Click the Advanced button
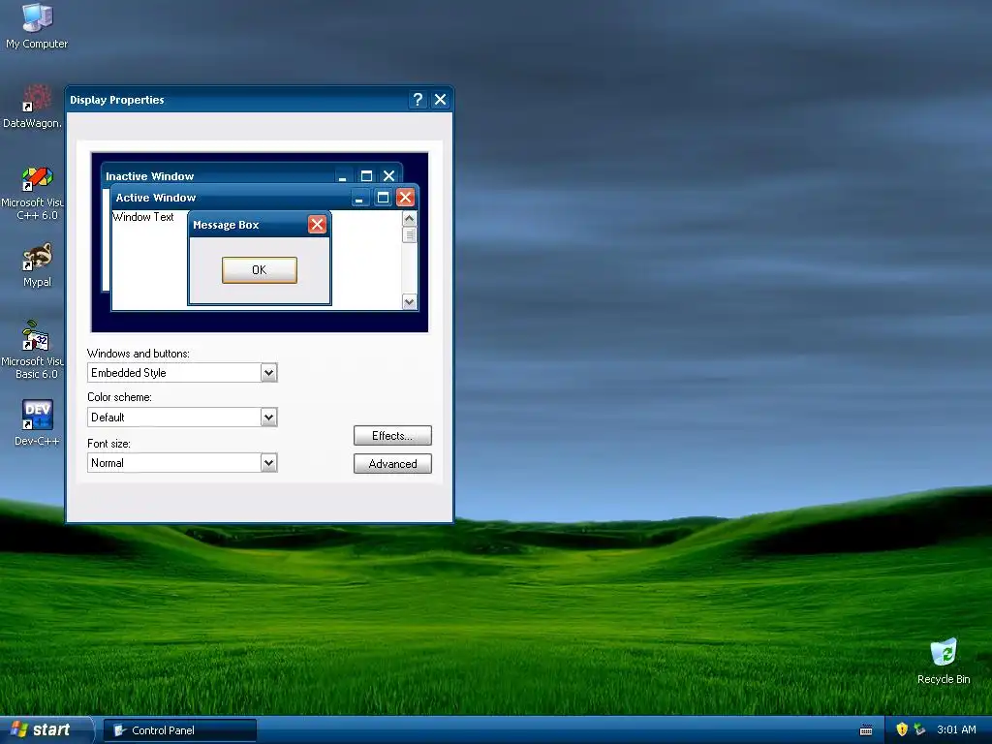The image size is (992, 744). click(392, 464)
